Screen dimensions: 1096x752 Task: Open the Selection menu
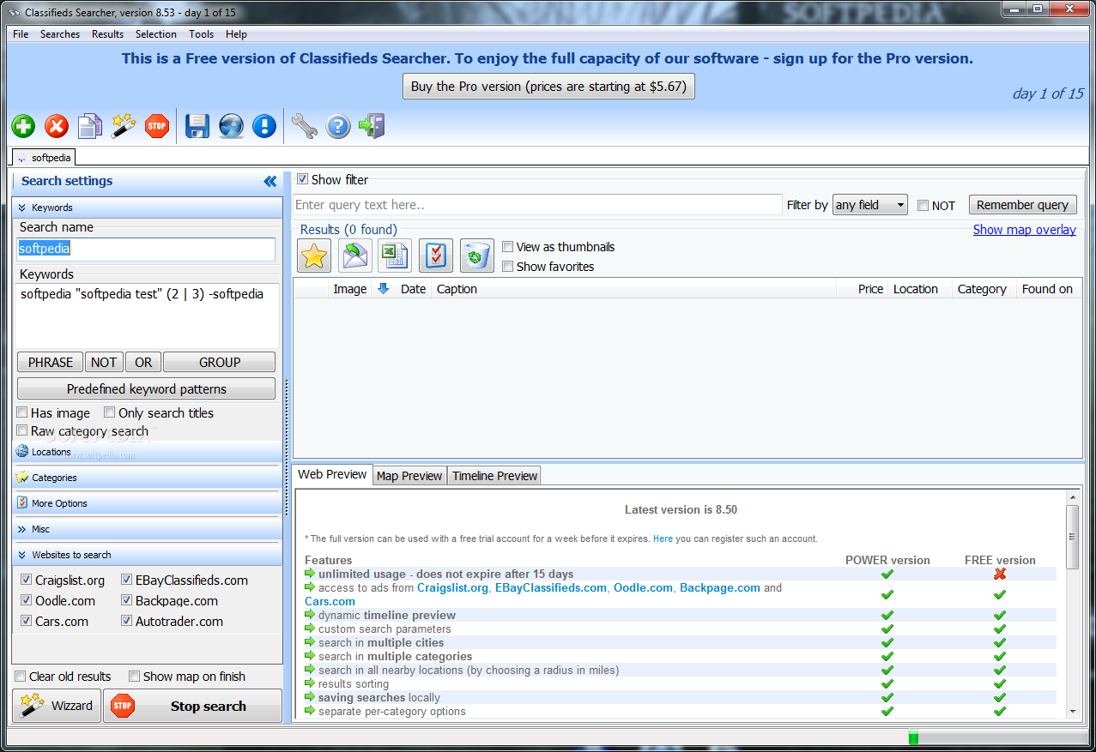pos(156,34)
